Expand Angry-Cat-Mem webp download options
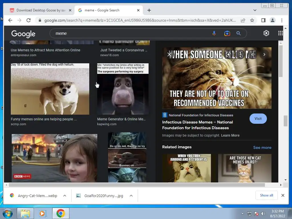The width and height of the screenshot is (292, 219). tap(65, 196)
